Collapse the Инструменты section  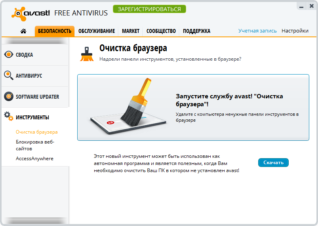35,117
